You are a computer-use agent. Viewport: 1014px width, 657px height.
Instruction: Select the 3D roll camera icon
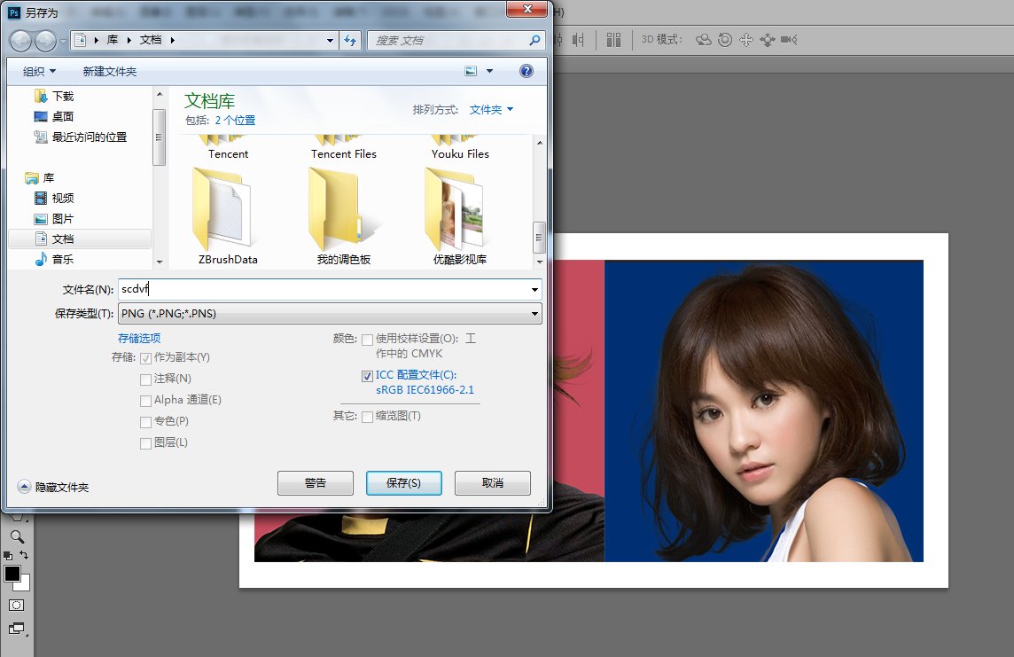[x=724, y=40]
